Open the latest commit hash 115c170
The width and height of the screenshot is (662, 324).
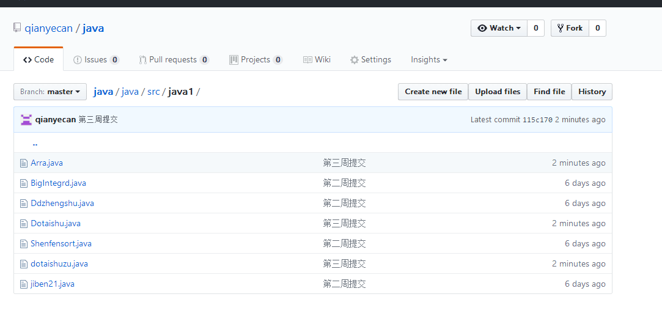[537, 120]
